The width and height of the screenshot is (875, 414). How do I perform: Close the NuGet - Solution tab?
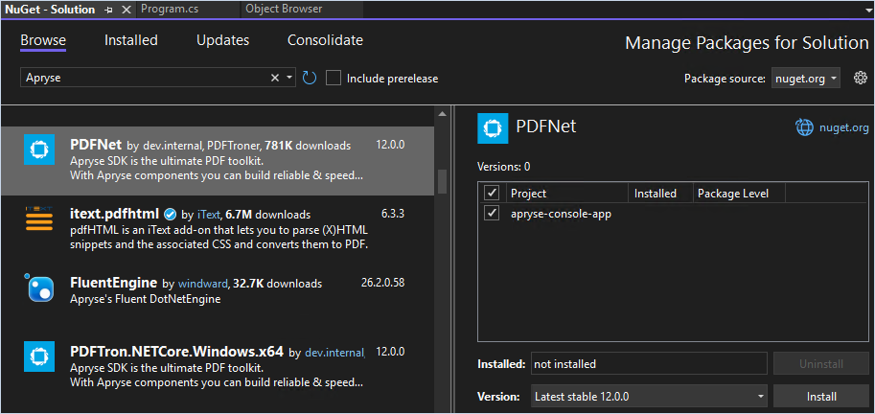tap(127, 10)
